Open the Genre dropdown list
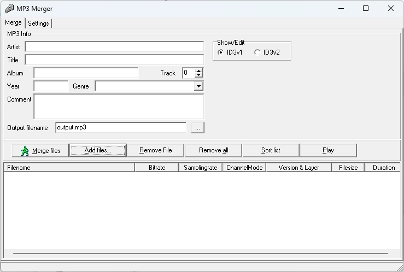The image size is (404, 272). click(x=198, y=86)
